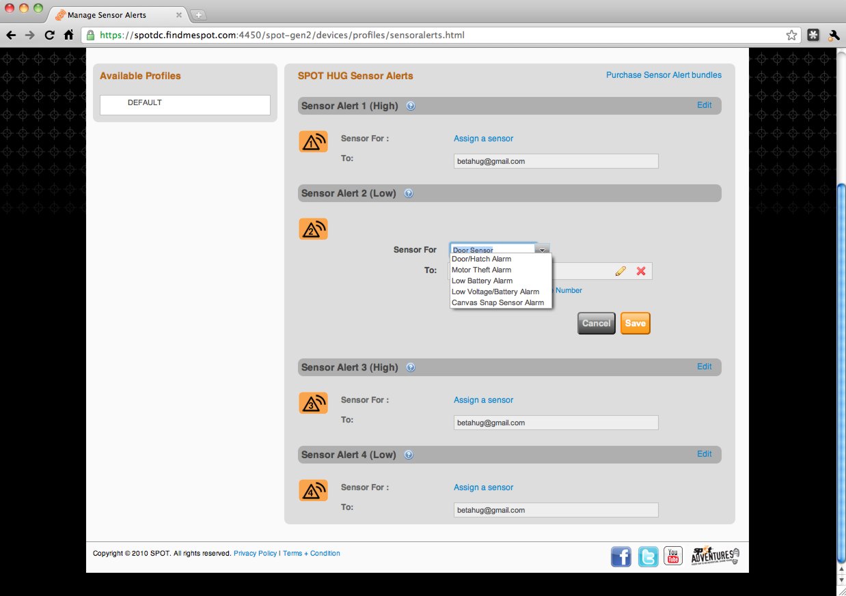
Task: Choose Low Voltage/Battery Alarm option
Action: 501,292
